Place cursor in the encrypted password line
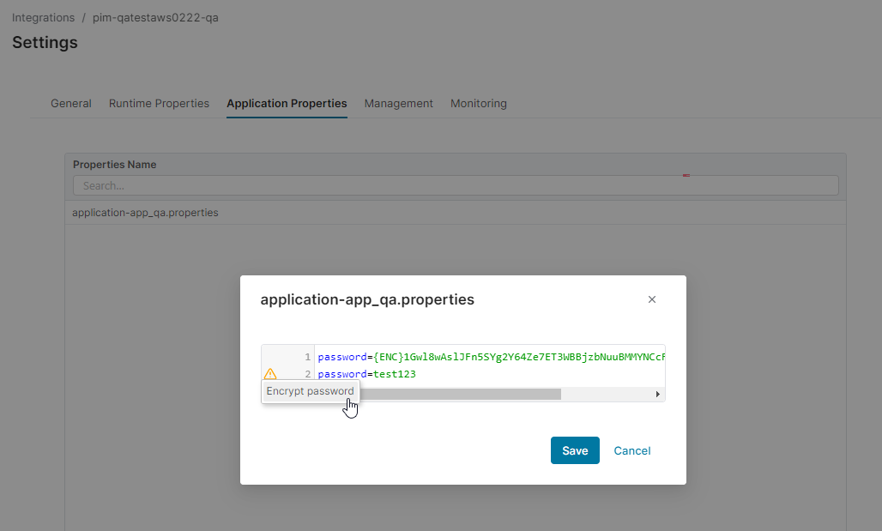 pos(489,357)
